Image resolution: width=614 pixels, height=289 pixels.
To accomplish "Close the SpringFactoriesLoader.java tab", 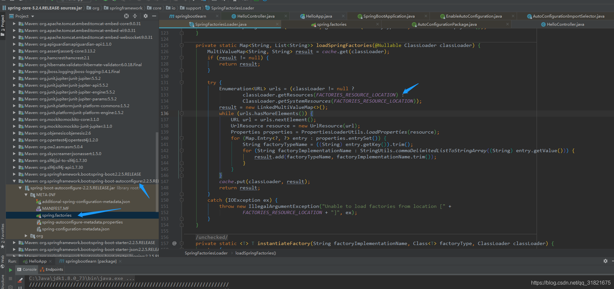I will (277, 24).
